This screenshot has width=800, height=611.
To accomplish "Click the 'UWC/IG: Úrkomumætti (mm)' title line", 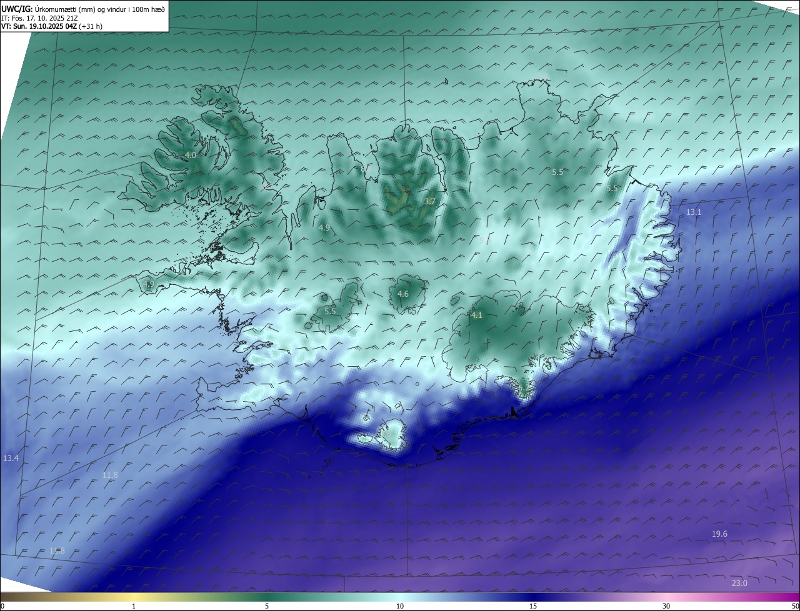I will (83, 9).
